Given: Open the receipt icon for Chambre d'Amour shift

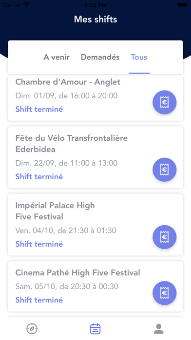Looking at the screenshot, I should [164, 102].
